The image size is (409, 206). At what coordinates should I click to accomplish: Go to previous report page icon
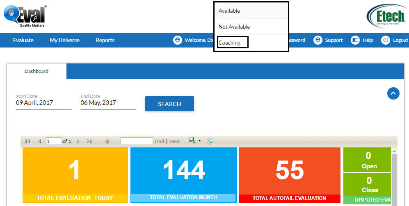(39, 141)
